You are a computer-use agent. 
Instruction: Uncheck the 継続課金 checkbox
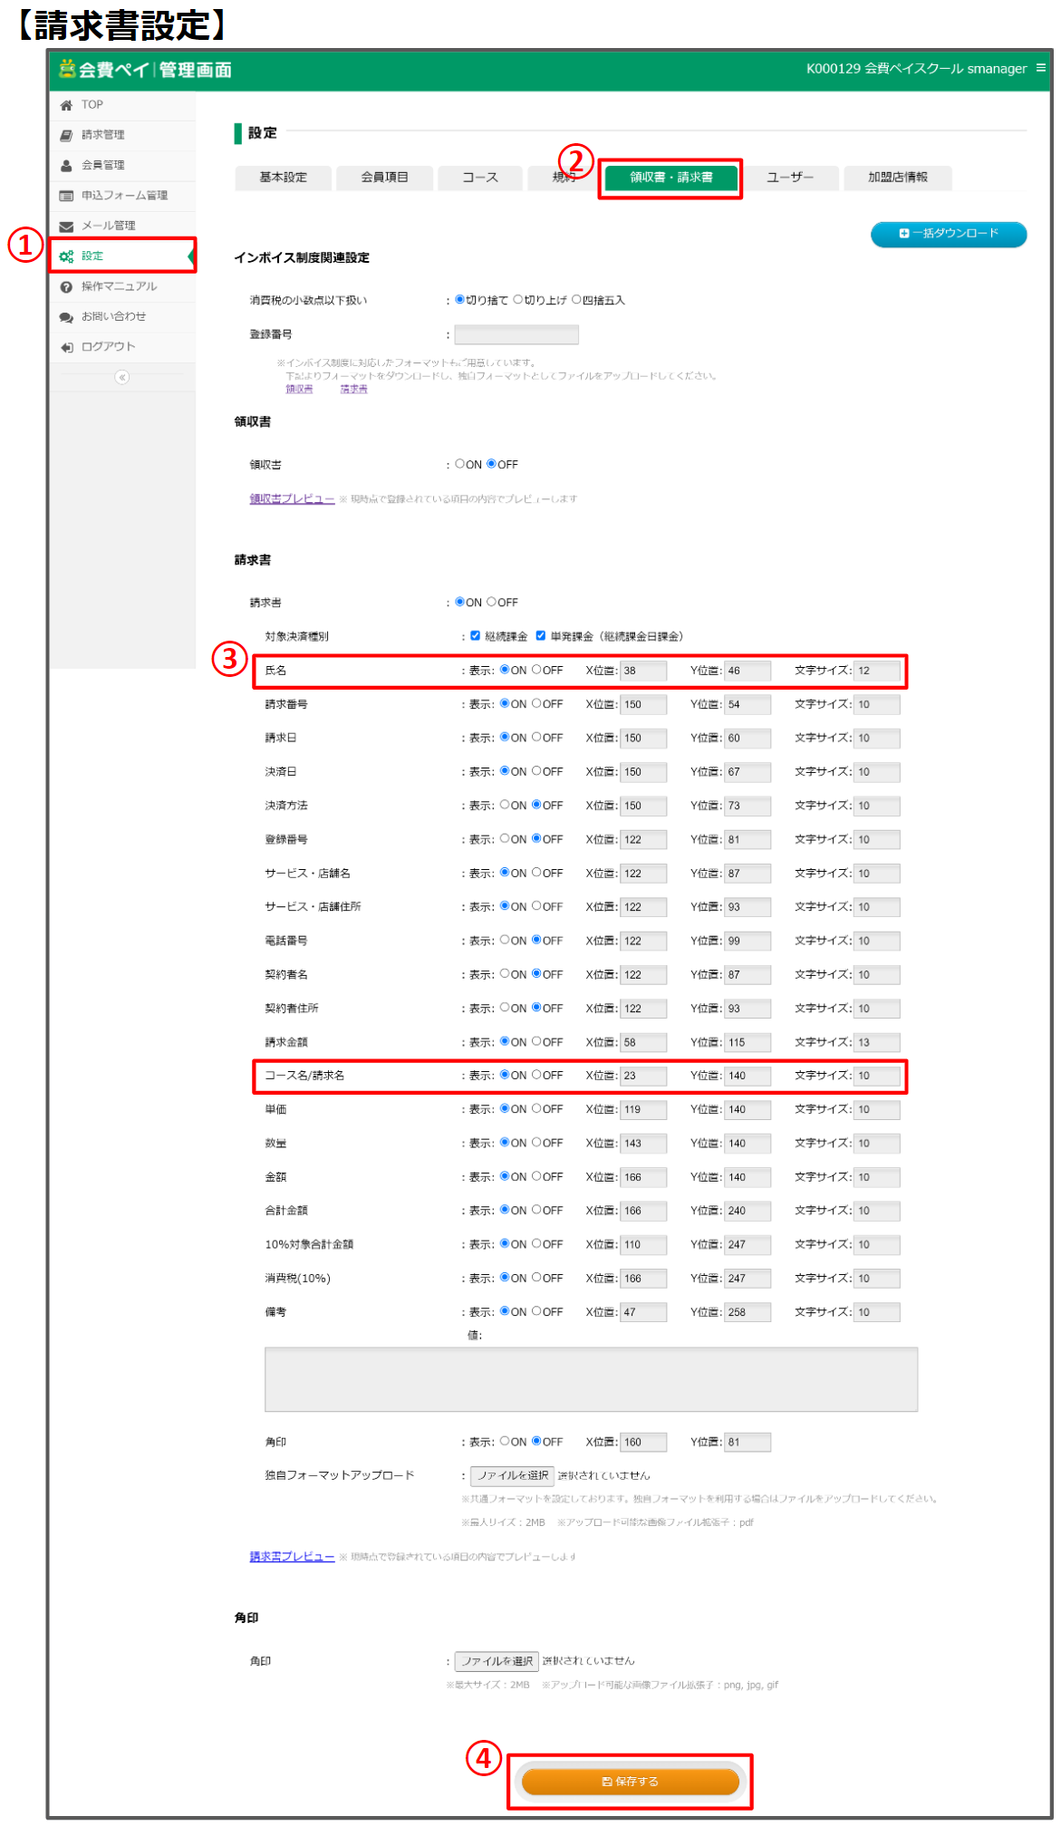[475, 636]
